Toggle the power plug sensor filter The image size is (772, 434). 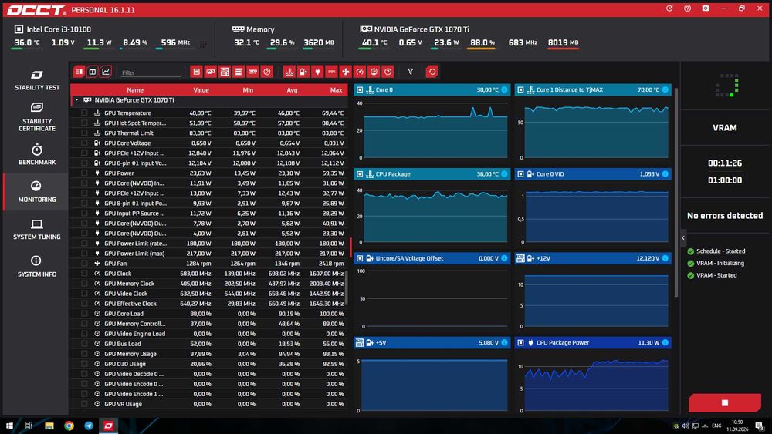click(317, 72)
